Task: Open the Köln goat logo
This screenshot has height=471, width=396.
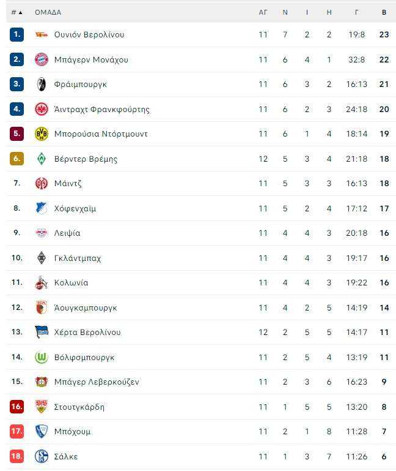Action: point(42,282)
